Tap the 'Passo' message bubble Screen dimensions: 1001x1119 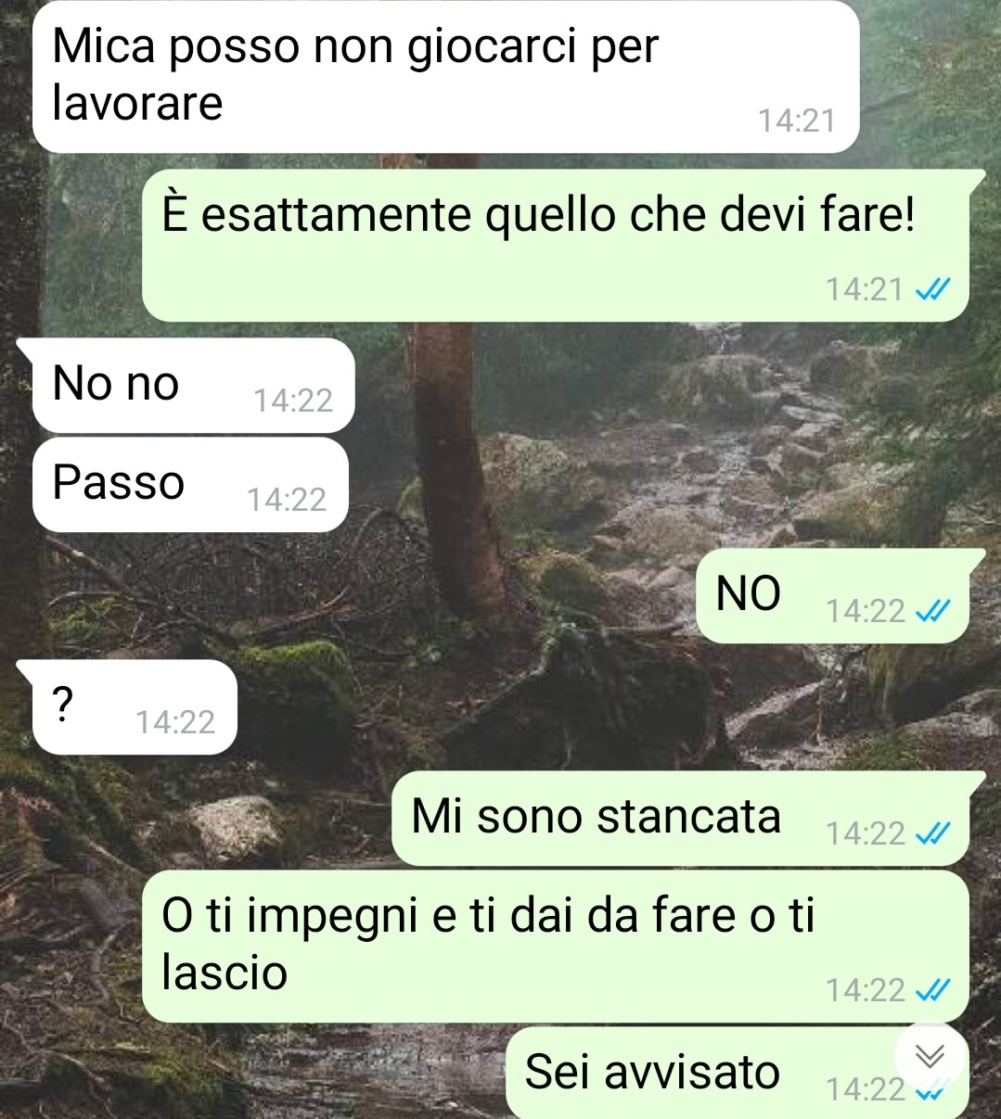click(x=190, y=485)
